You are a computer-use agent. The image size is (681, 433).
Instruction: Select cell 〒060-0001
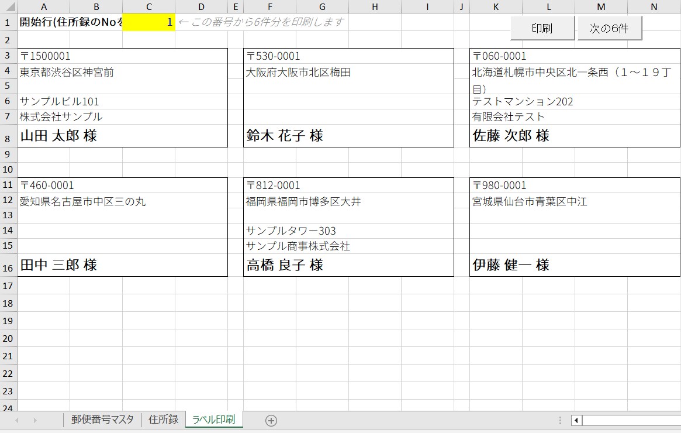coord(575,56)
